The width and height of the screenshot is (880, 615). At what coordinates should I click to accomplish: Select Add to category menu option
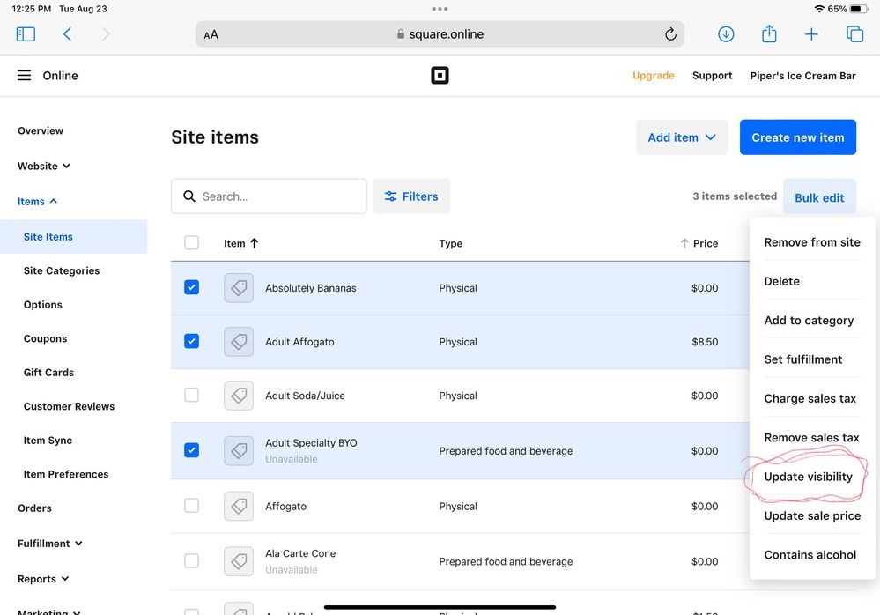point(809,321)
